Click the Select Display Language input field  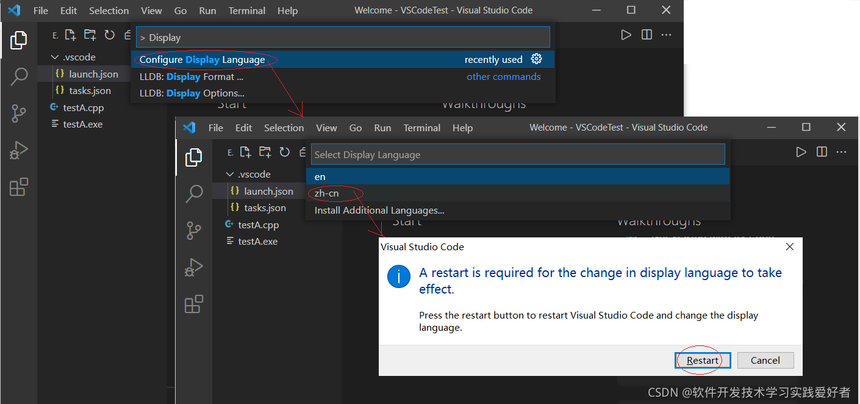(518, 154)
